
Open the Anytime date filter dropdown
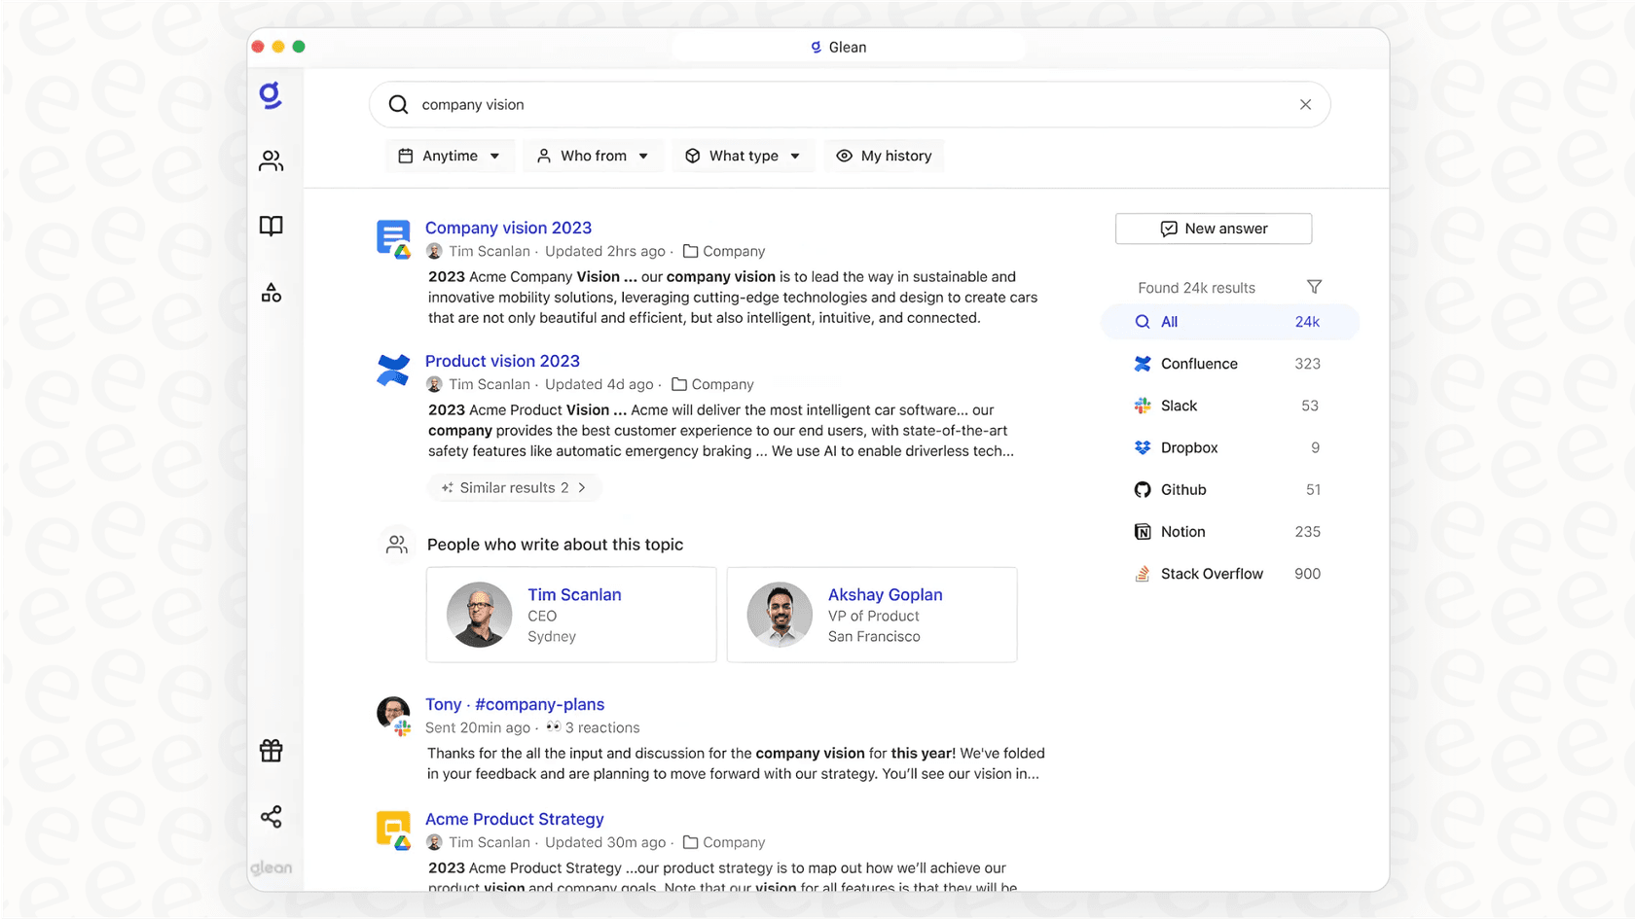(449, 156)
